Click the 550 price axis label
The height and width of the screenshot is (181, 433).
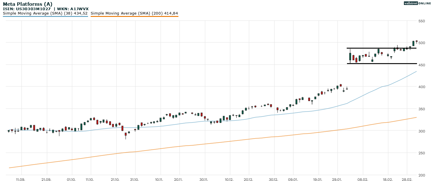422,21
